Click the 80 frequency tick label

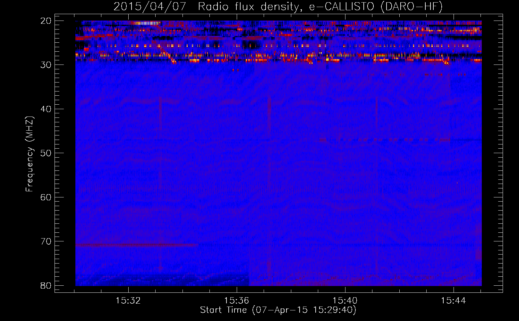46,285
